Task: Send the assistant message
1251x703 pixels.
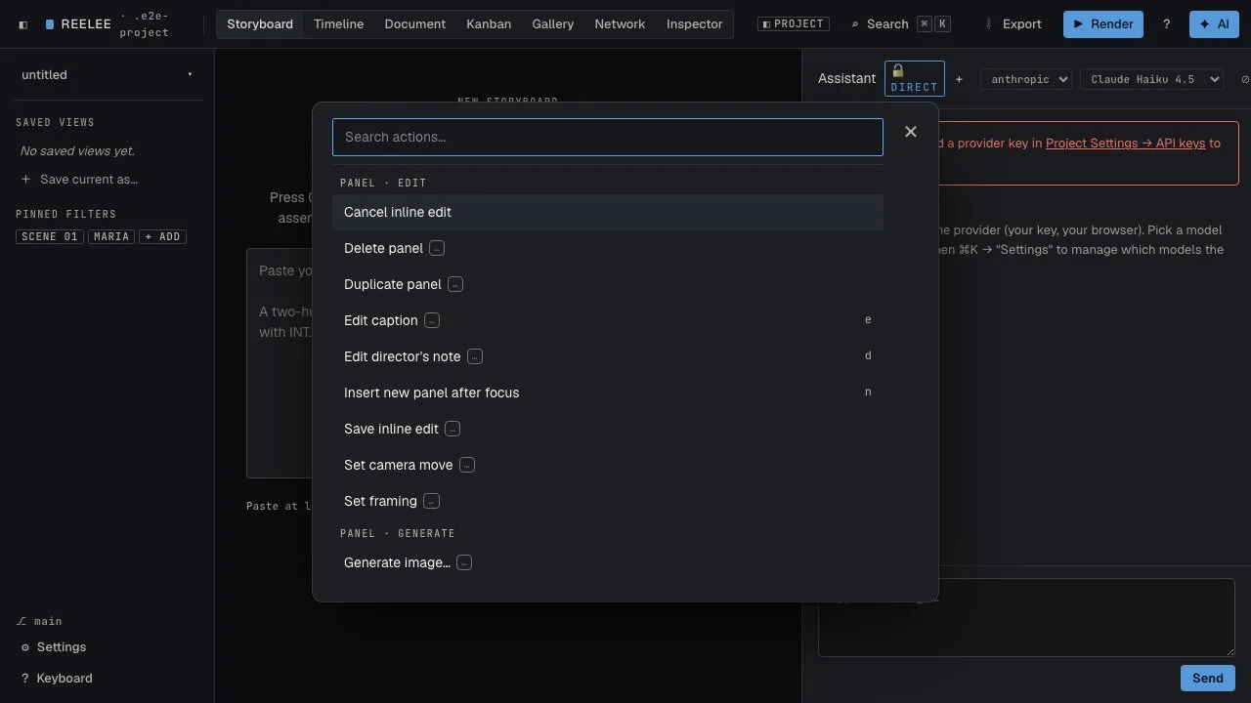Action: (1208, 679)
